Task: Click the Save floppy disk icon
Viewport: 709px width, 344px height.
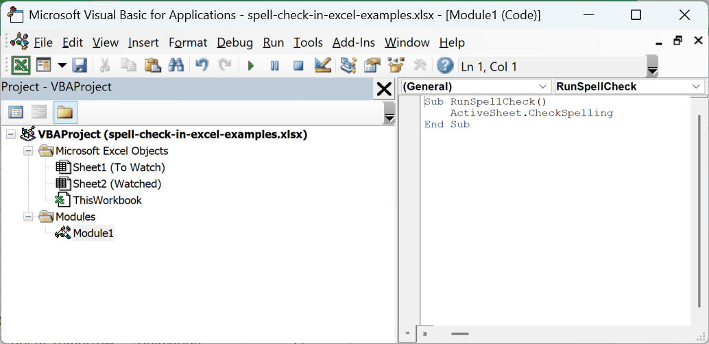Action: (x=80, y=66)
